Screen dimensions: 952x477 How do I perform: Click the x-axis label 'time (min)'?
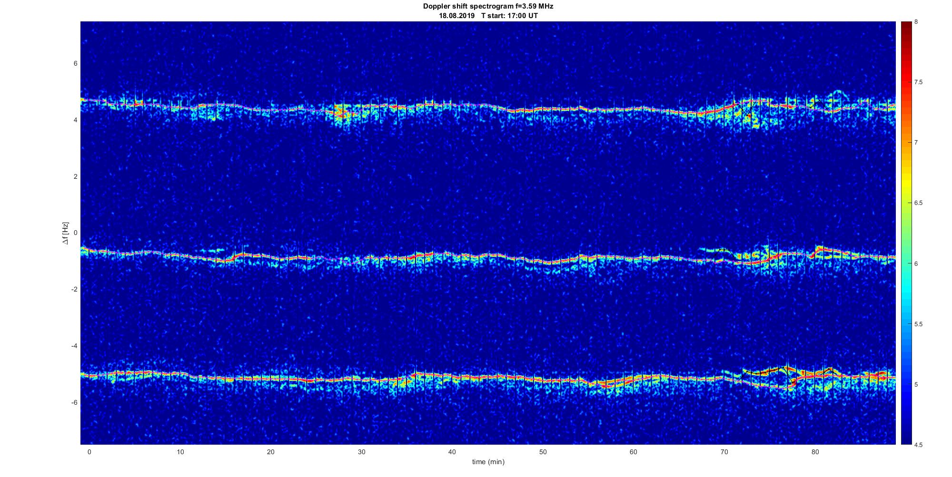pyautogui.click(x=488, y=462)
